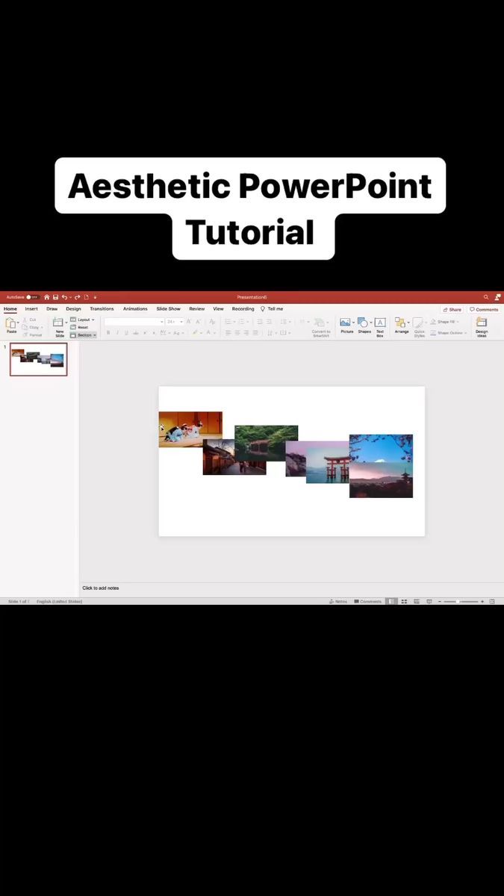Click the Tell me search box
The height and width of the screenshot is (896, 504).
(272, 309)
